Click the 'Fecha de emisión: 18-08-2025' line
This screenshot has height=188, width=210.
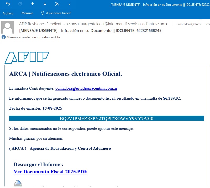coord(36,108)
